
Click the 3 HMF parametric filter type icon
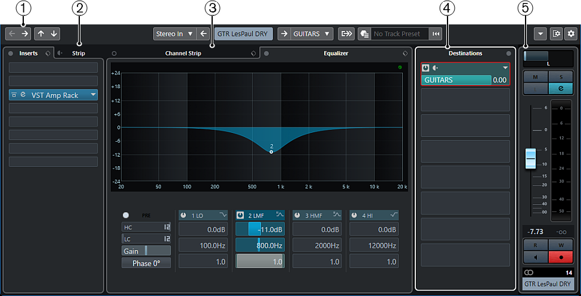pos(337,215)
